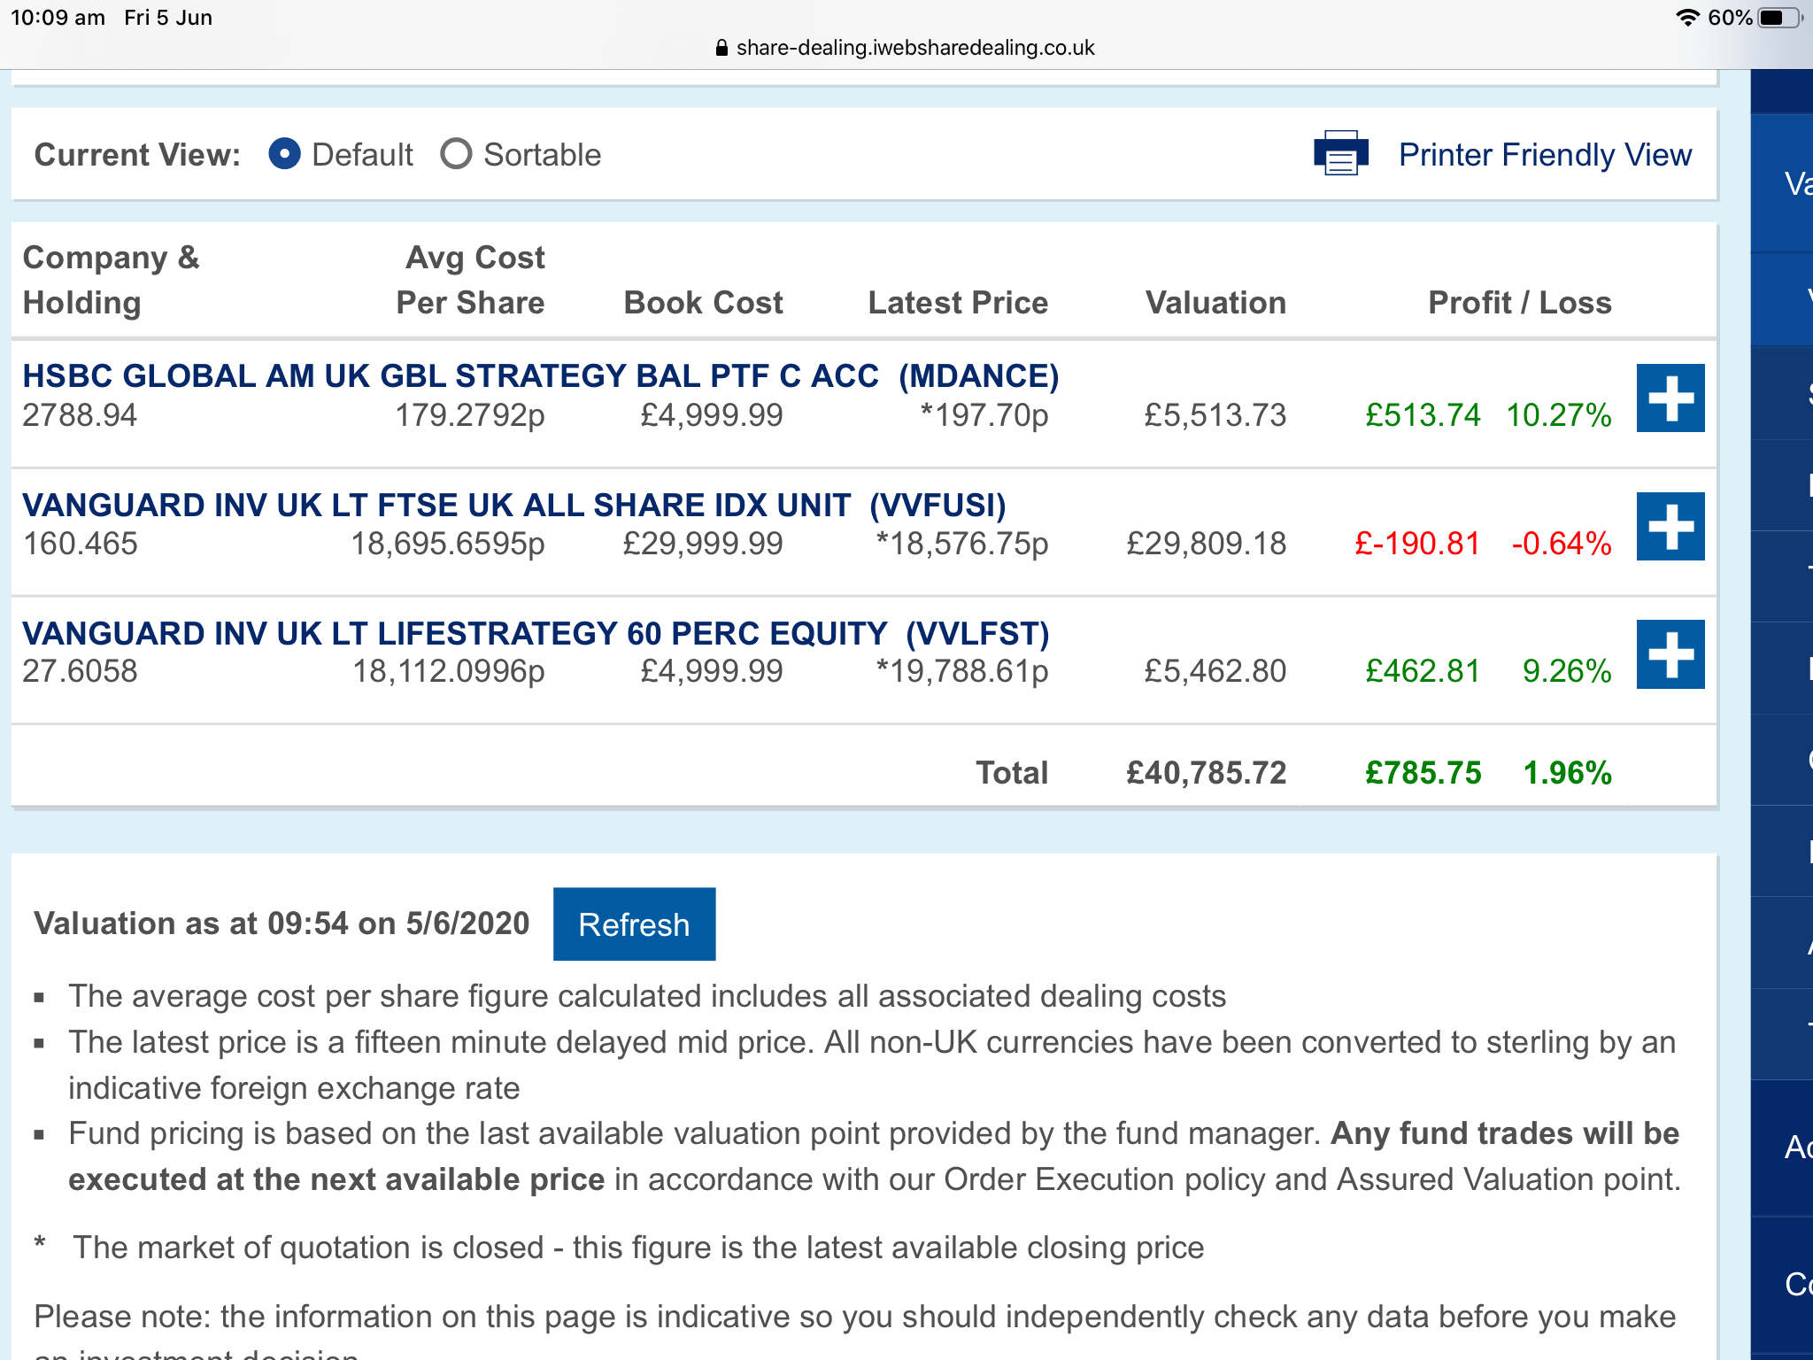1813x1360 pixels.
Task: Click book cost £29,999.99 value
Action: (703, 544)
